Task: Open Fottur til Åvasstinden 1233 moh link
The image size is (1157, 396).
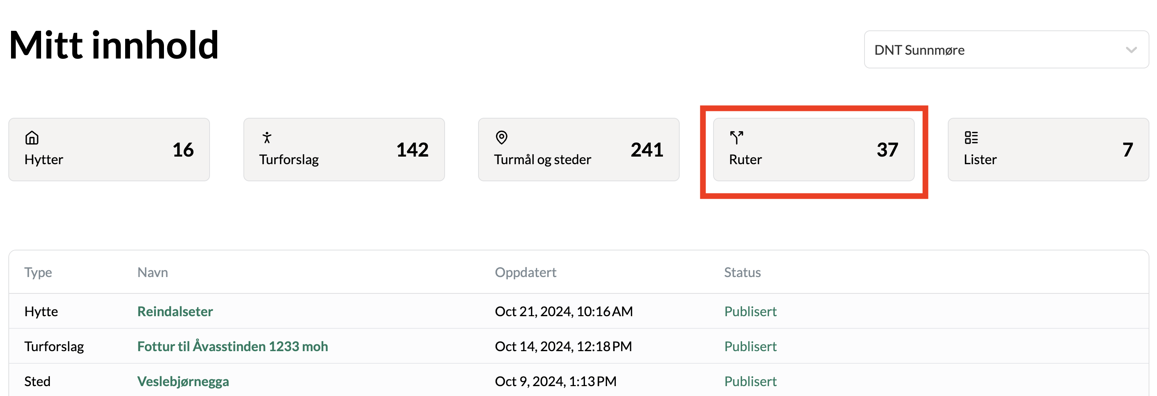Action: pos(232,346)
